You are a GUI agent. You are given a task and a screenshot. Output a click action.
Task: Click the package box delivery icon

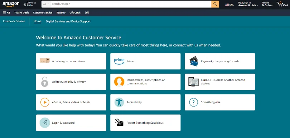click(x=44, y=60)
